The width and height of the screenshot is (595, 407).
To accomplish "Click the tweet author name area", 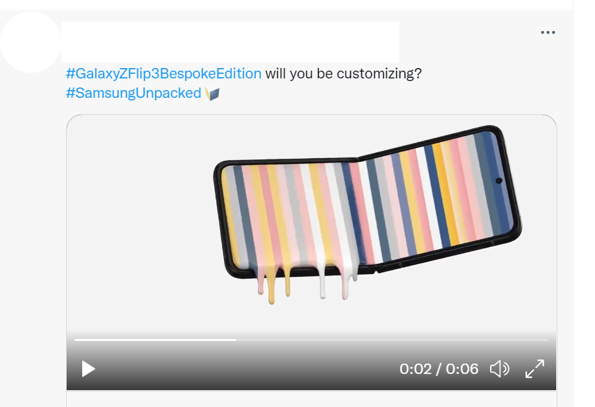I will pos(230,42).
